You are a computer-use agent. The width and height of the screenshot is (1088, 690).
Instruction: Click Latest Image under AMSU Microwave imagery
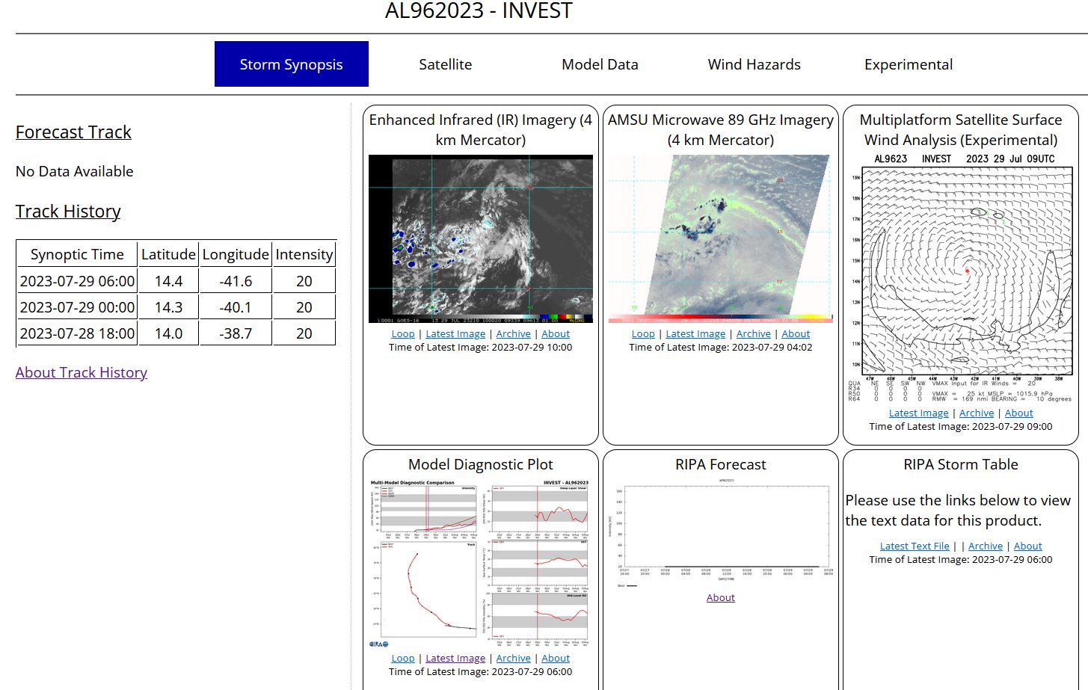click(x=695, y=334)
